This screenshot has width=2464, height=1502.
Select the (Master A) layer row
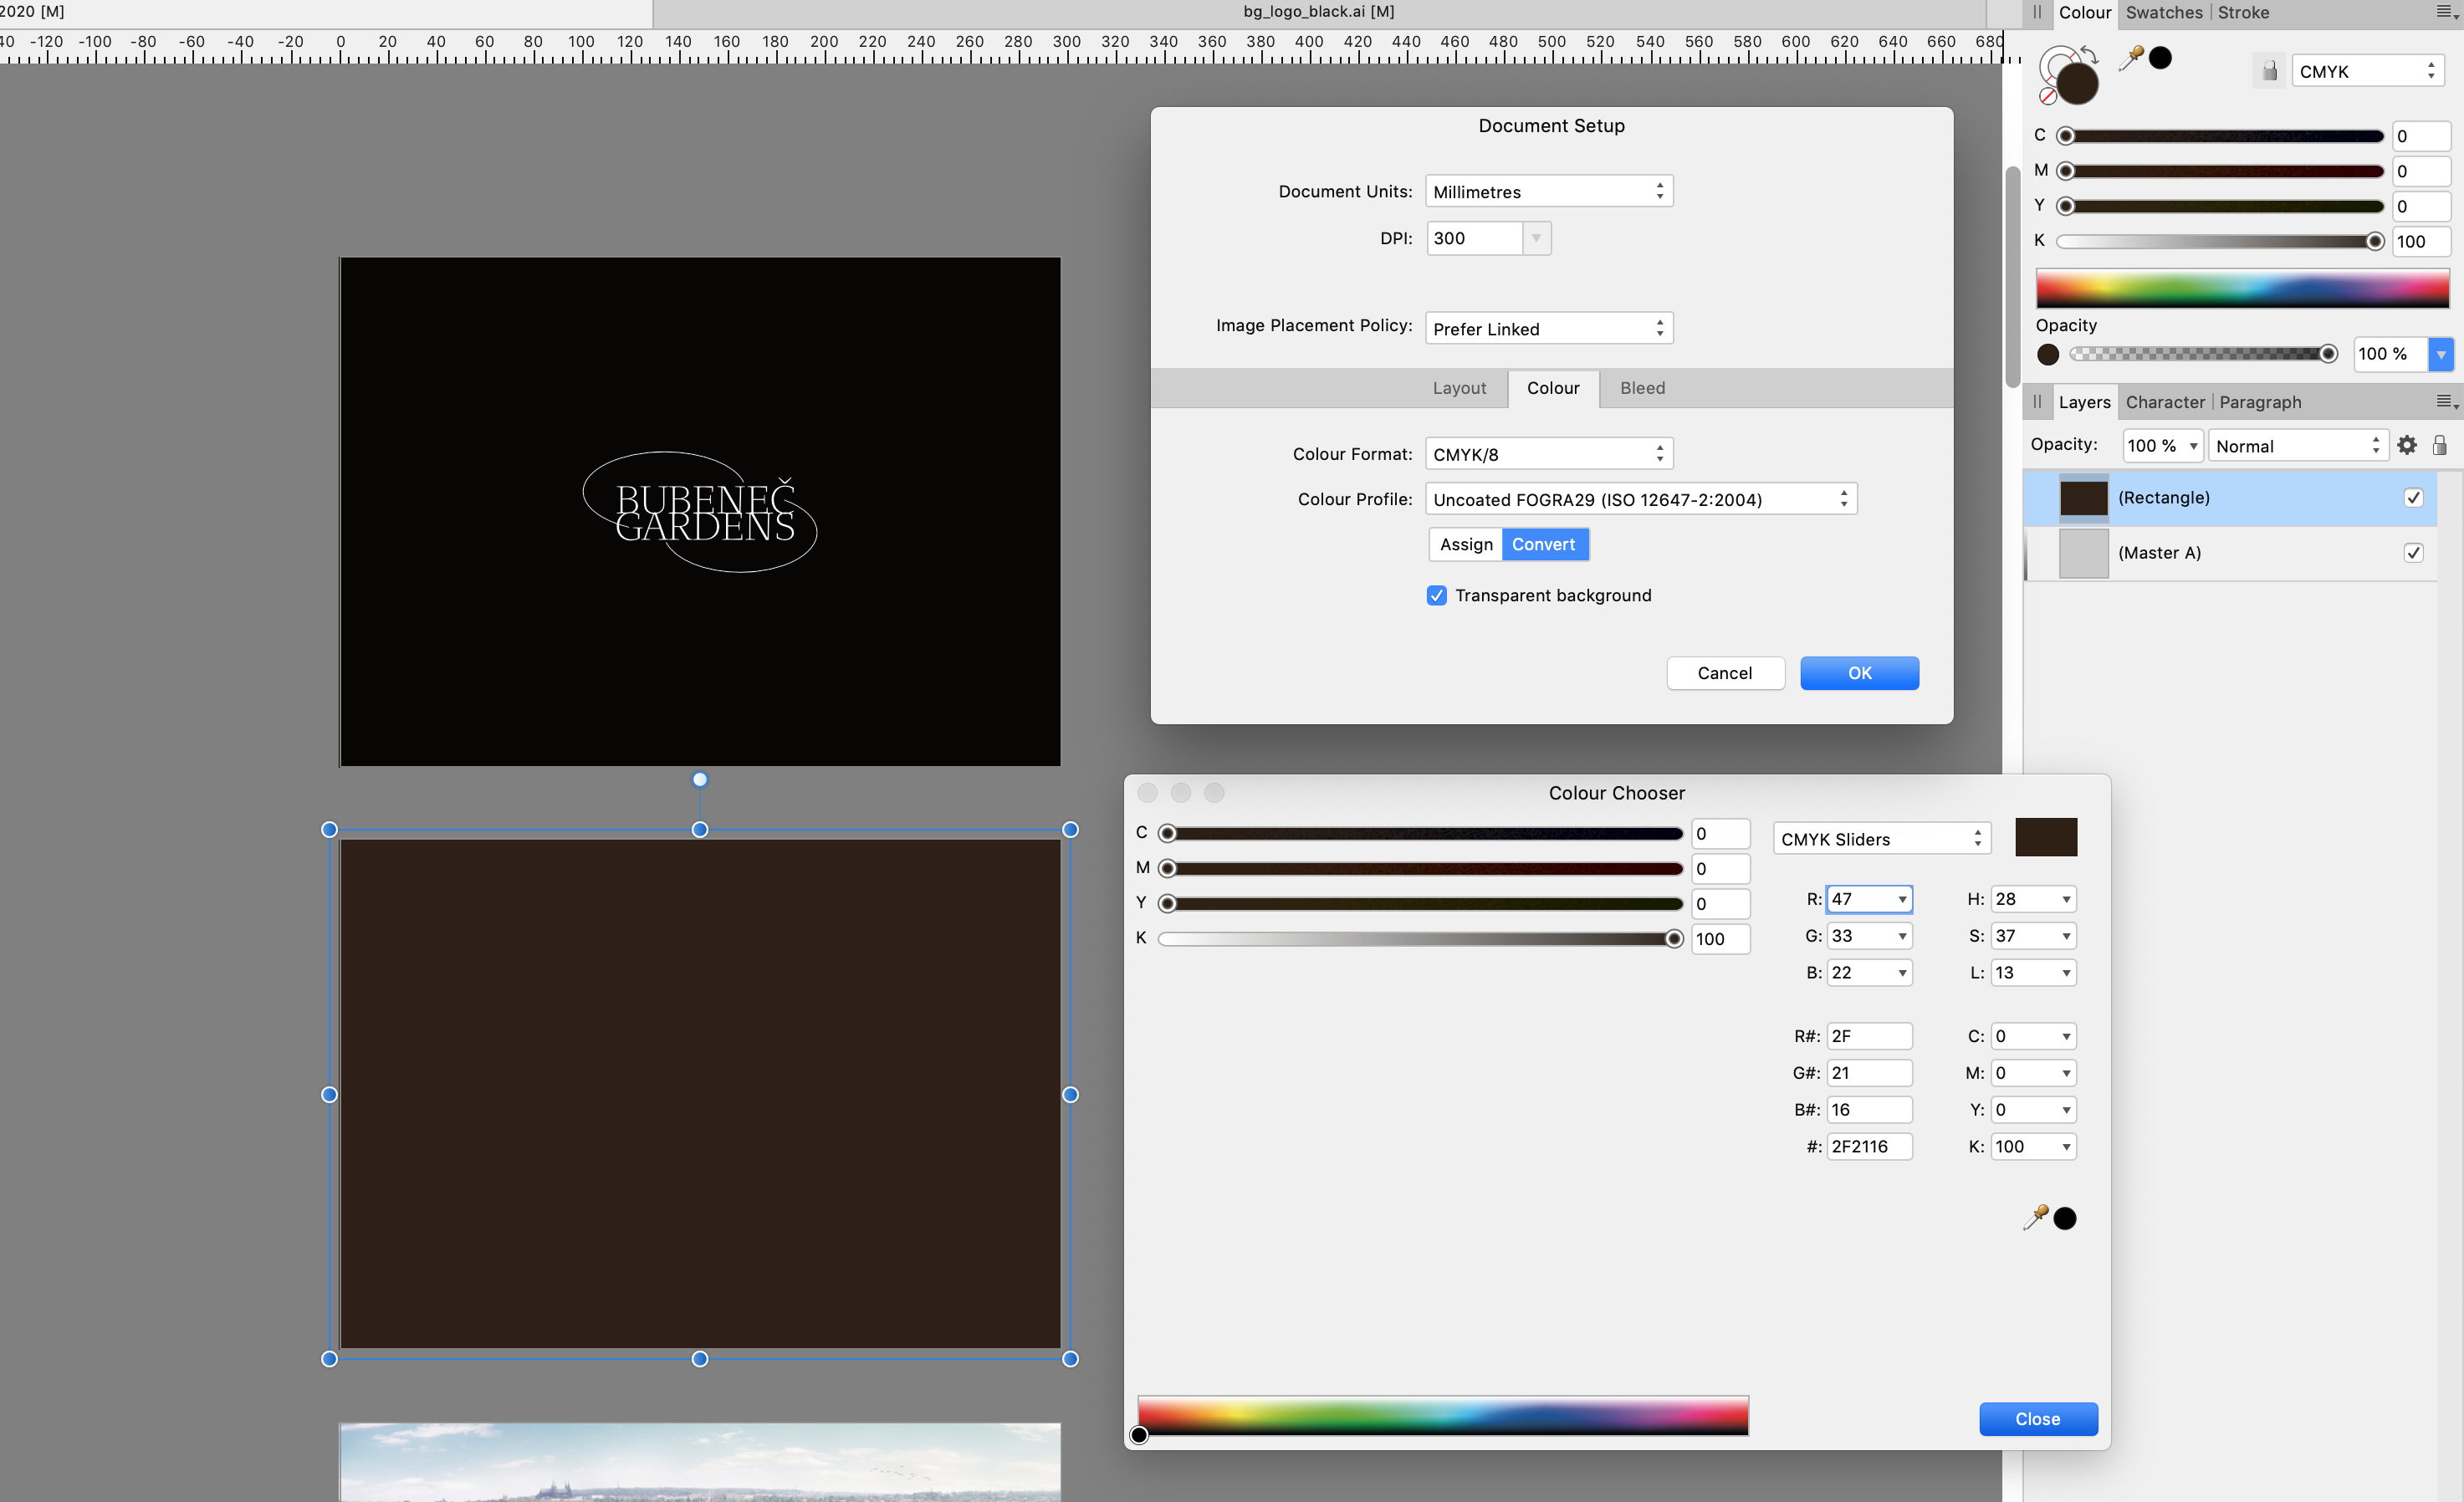2230,553
